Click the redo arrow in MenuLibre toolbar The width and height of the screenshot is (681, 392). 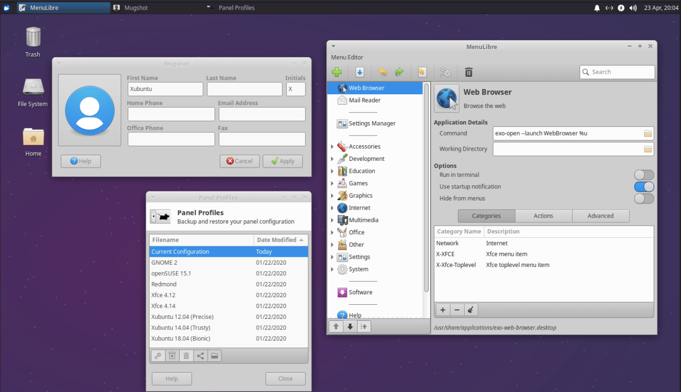click(x=399, y=72)
